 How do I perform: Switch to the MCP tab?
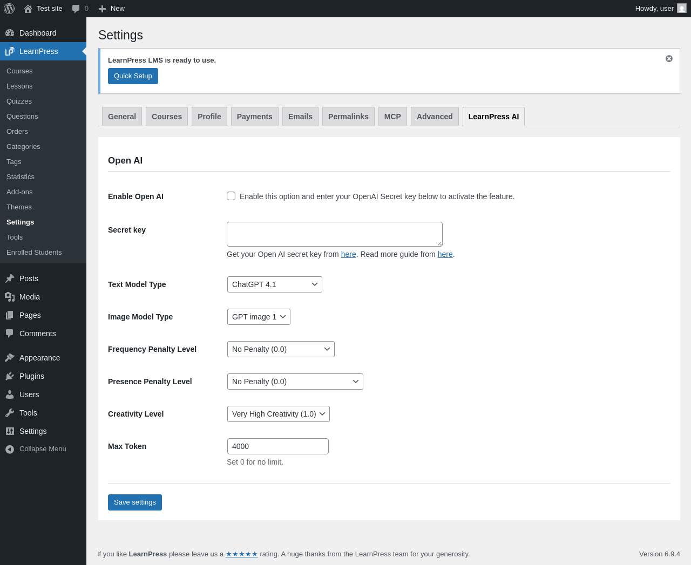(x=392, y=117)
